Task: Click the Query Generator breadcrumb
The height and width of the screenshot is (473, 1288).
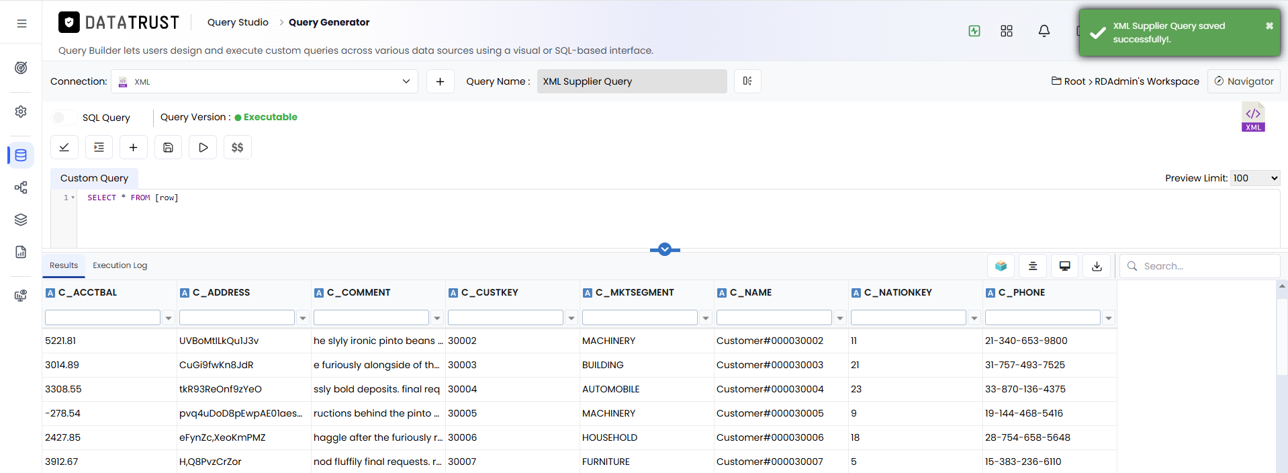Action: pos(329,22)
